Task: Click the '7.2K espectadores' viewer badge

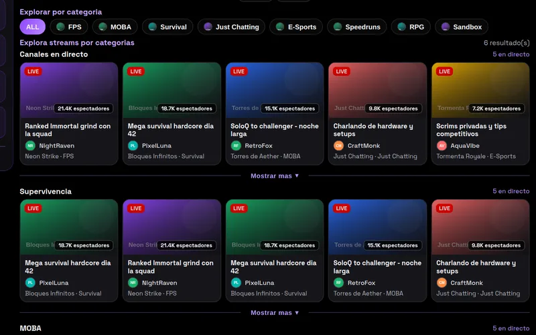Action: (x=496, y=109)
